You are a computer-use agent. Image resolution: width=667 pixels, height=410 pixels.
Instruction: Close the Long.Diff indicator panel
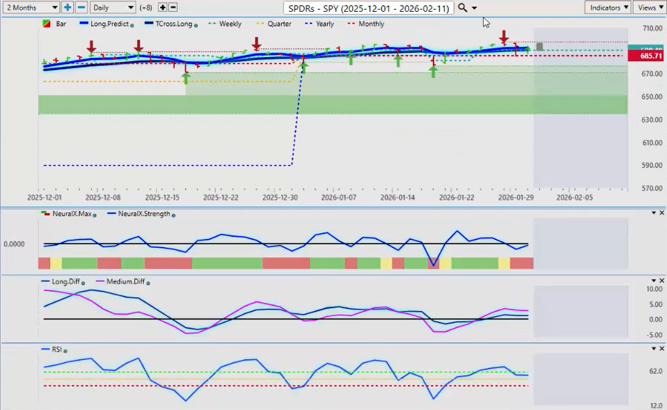pos(661,281)
